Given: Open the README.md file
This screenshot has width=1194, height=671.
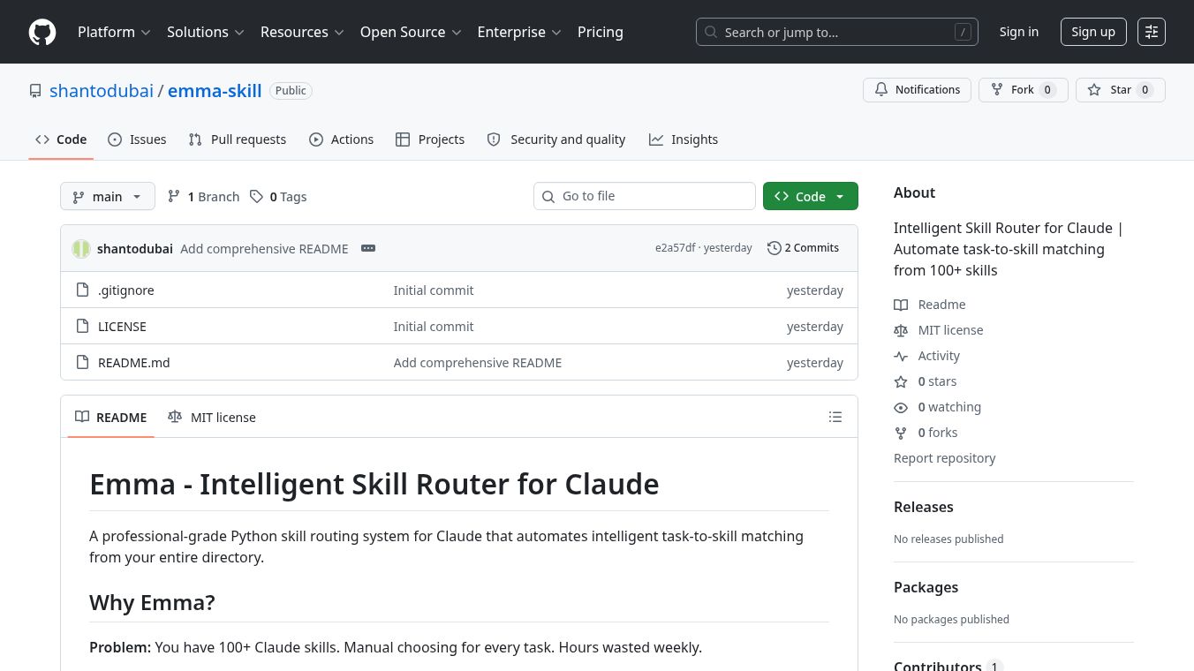Looking at the screenshot, I should tap(134, 363).
